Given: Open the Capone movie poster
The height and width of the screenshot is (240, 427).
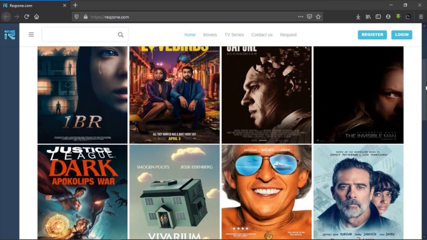Looking at the screenshot, I should tap(266, 95).
